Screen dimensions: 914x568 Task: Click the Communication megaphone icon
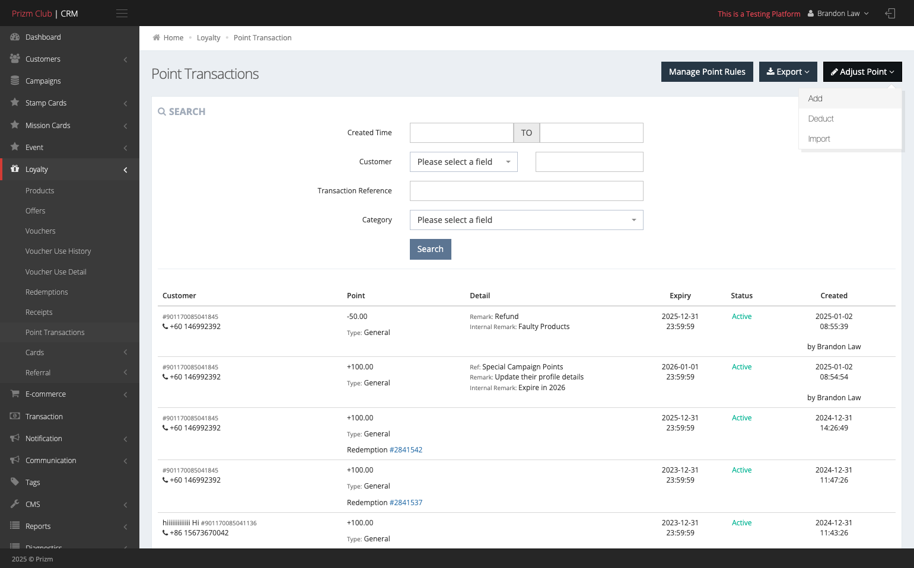pyautogui.click(x=15, y=460)
